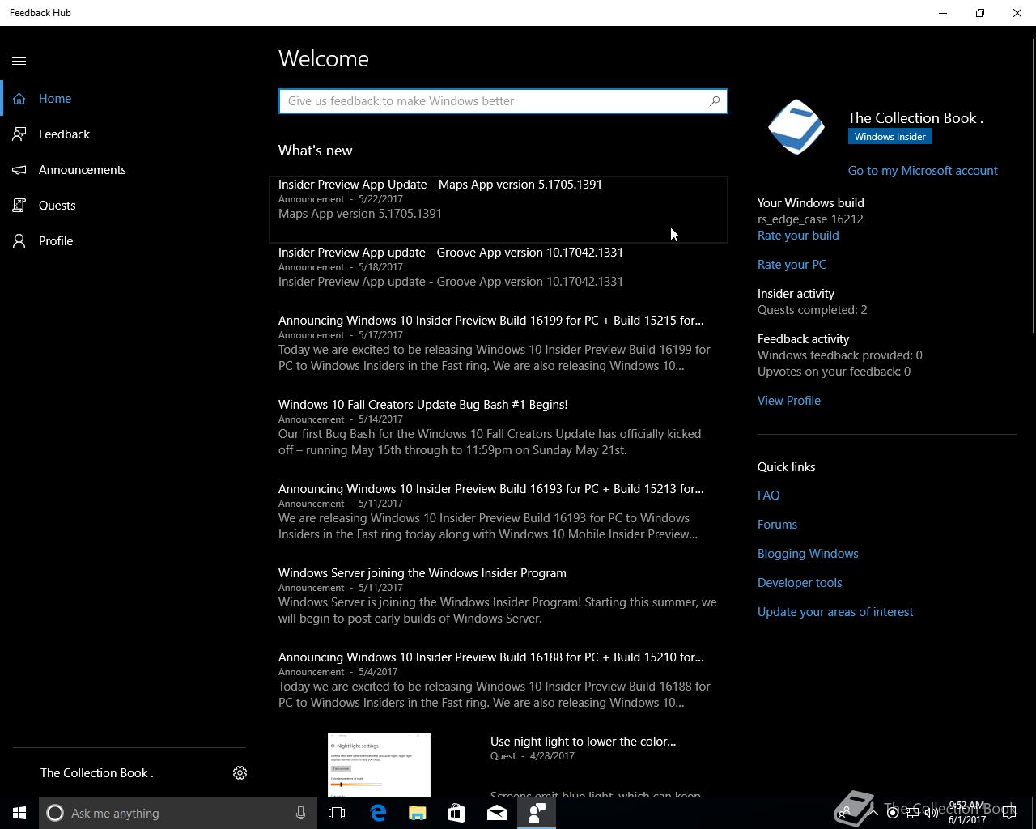The width and height of the screenshot is (1036, 829).
Task: Open Use night light to lower color quest
Action: coord(583,742)
